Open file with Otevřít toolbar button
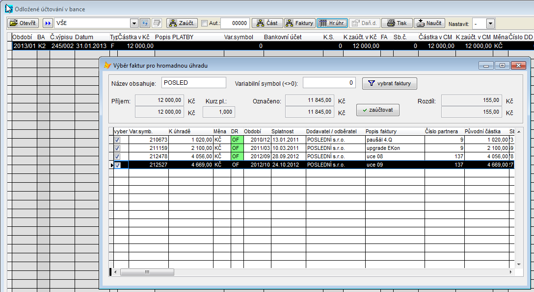The height and width of the screenshot is (292, 534). [23, 23]
